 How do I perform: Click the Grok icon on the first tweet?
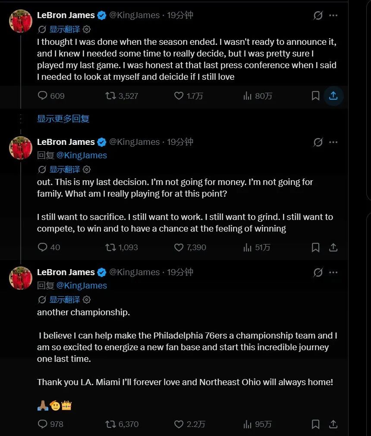pyautogui.click(x=318, y=15)
